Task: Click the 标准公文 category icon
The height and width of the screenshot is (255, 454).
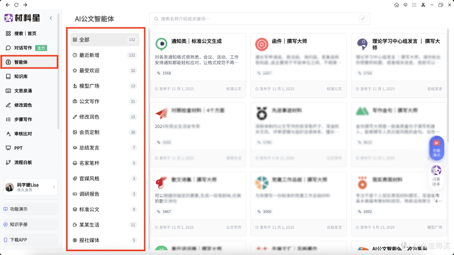Action: [75, 209]
